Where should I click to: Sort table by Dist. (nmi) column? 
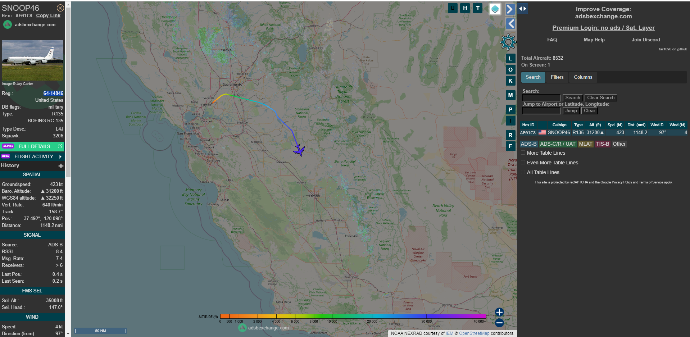(636, 125)
